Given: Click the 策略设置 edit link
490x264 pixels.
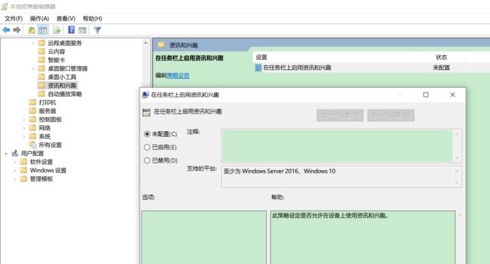Looking at the screenshot, I should 178,76.
